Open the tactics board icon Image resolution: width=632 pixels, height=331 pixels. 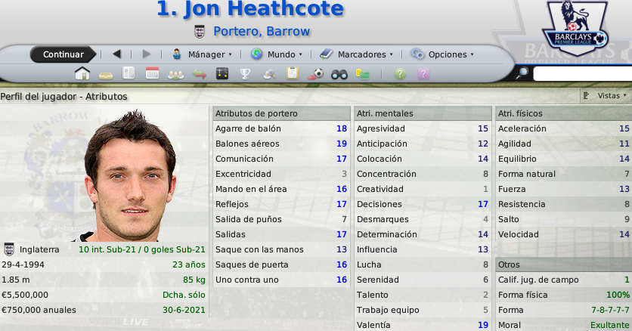click(222, 74)
